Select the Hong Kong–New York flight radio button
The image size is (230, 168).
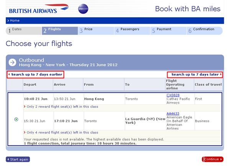(x=16, y=119)
